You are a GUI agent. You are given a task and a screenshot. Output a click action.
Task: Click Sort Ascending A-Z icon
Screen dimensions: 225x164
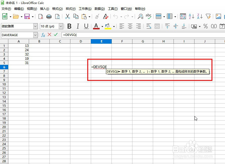[x=191, y=16]
